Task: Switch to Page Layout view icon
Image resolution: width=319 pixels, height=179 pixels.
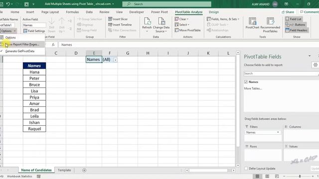Action: pyautogui.click(x=267, y=176)
